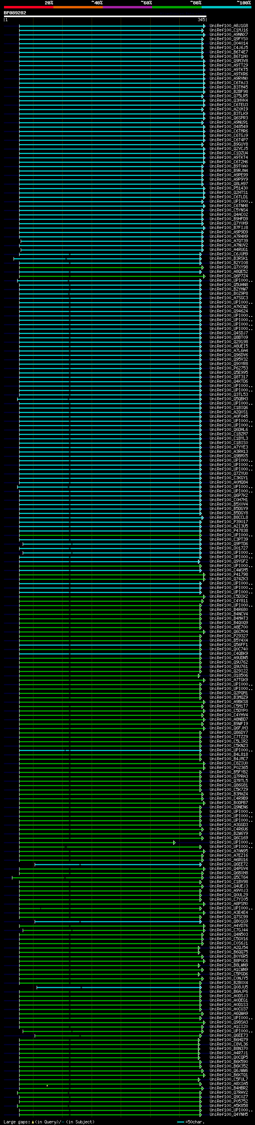Select the UniRef100_P02365 label
This screenshot has width=255, height=1125.
(x=229, y=768)
